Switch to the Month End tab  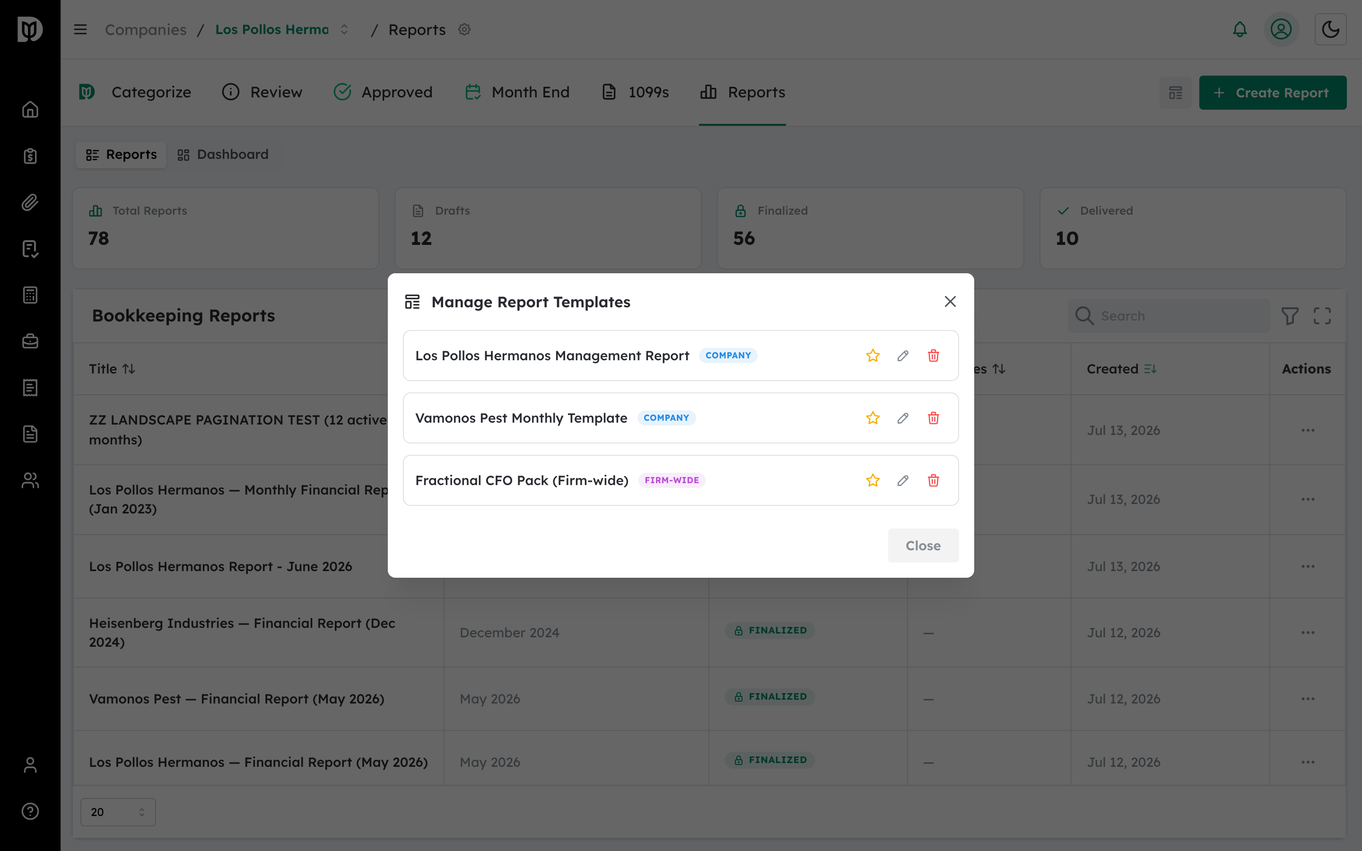click(518, 92)
